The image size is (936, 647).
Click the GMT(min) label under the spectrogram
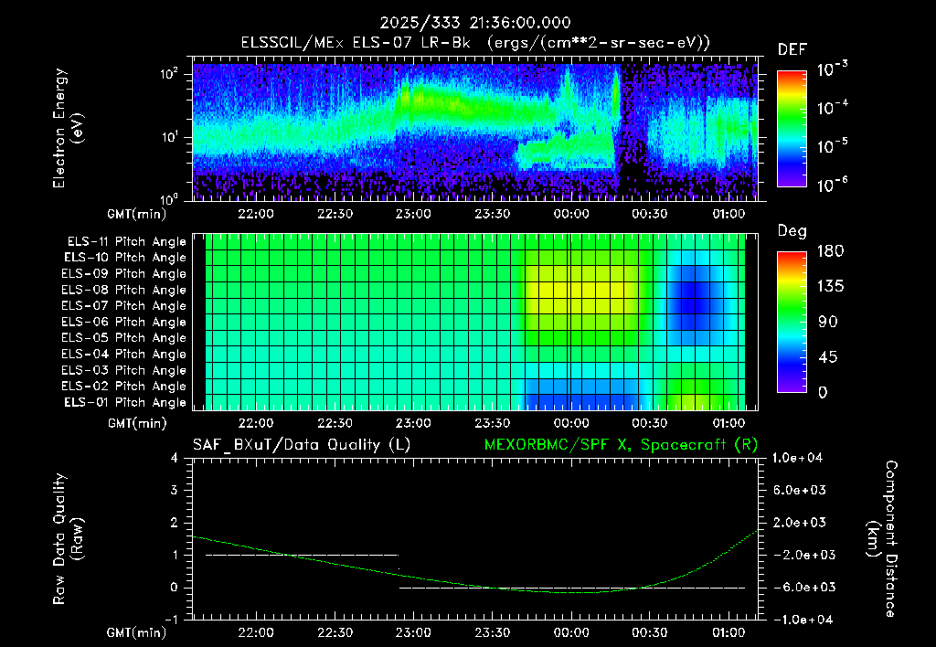tap(137, 214)
